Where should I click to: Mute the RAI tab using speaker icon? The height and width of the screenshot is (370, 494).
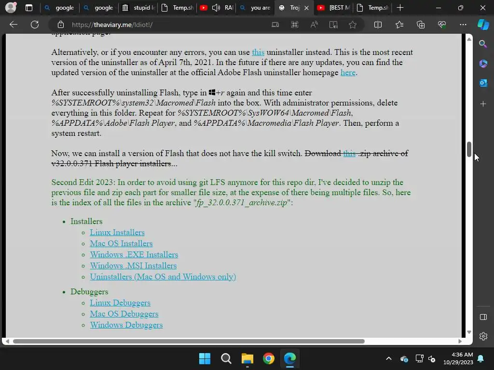click(x=216, y=8)
